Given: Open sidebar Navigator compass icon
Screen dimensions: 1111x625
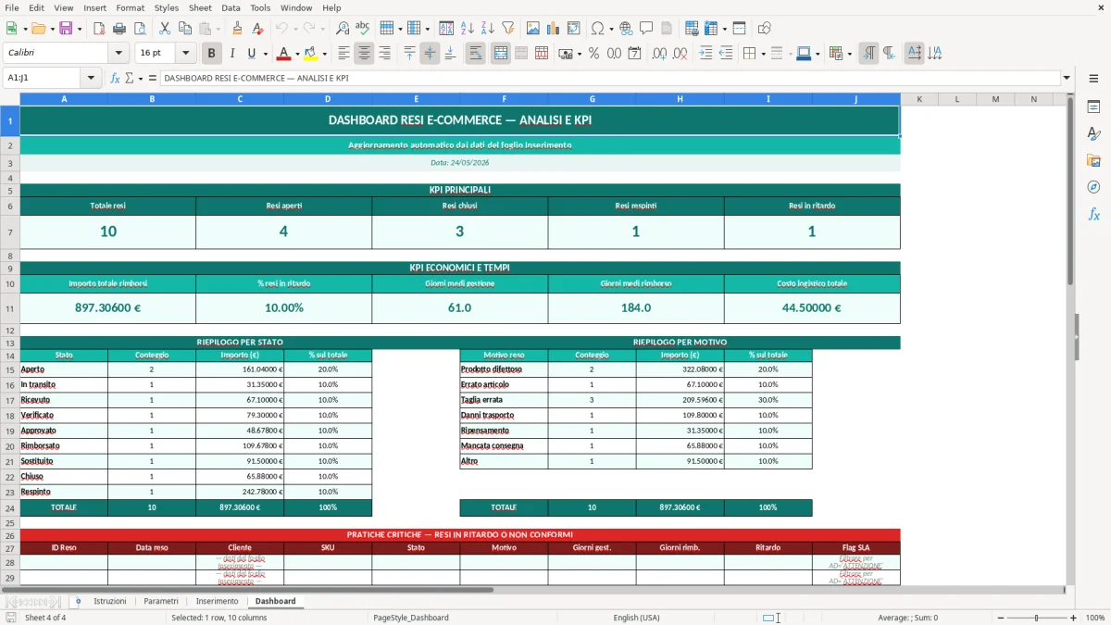Looking at the screenshot, I should [1093, 187].
